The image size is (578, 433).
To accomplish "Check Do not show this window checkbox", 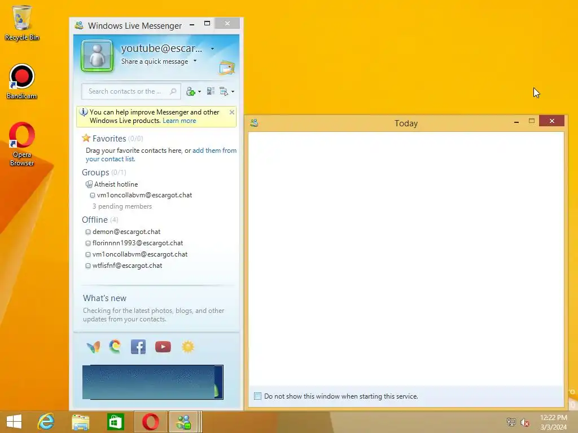I will [257, 396].
